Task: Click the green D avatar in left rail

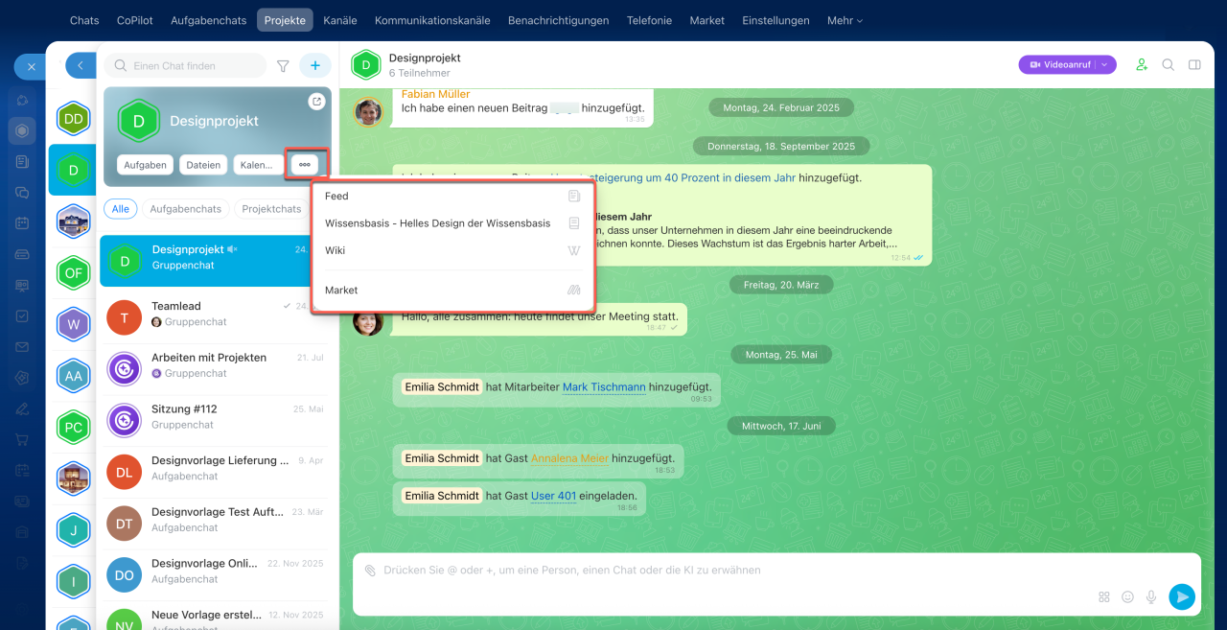Action: point(74,171)
